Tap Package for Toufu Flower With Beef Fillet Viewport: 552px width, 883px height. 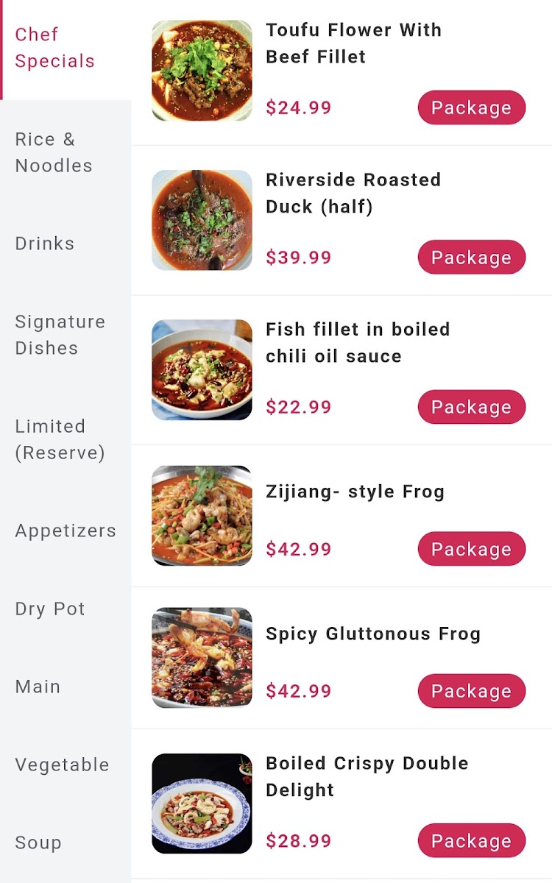472,107
